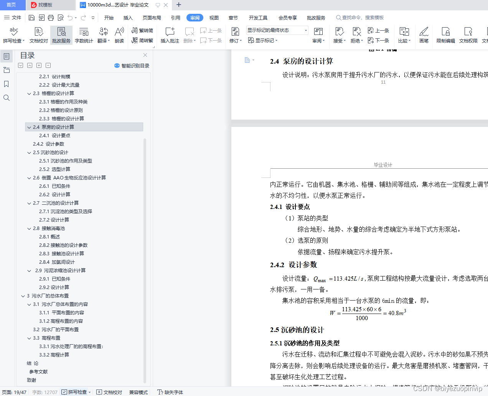Open 批改服务 correction service in ribbon
This screenshot has width=488, height=396.
coord(61,35)
